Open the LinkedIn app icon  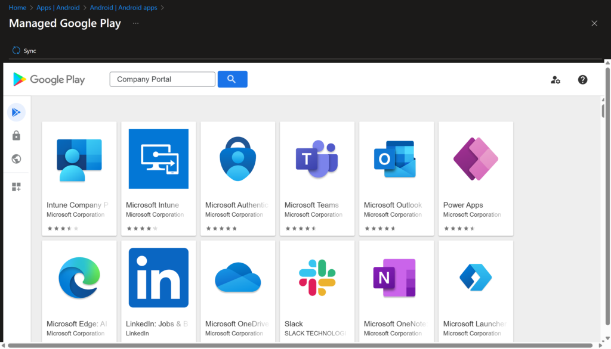(x=159, y=278)
